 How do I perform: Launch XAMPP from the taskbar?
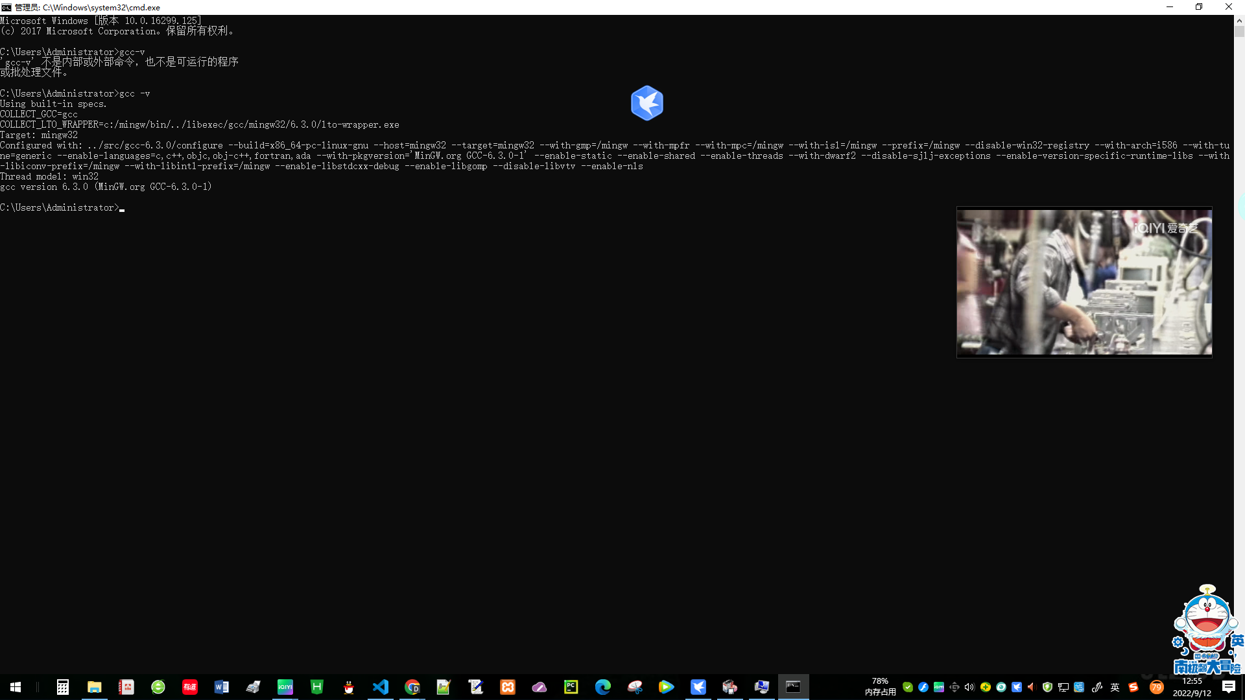coord(508,686)
